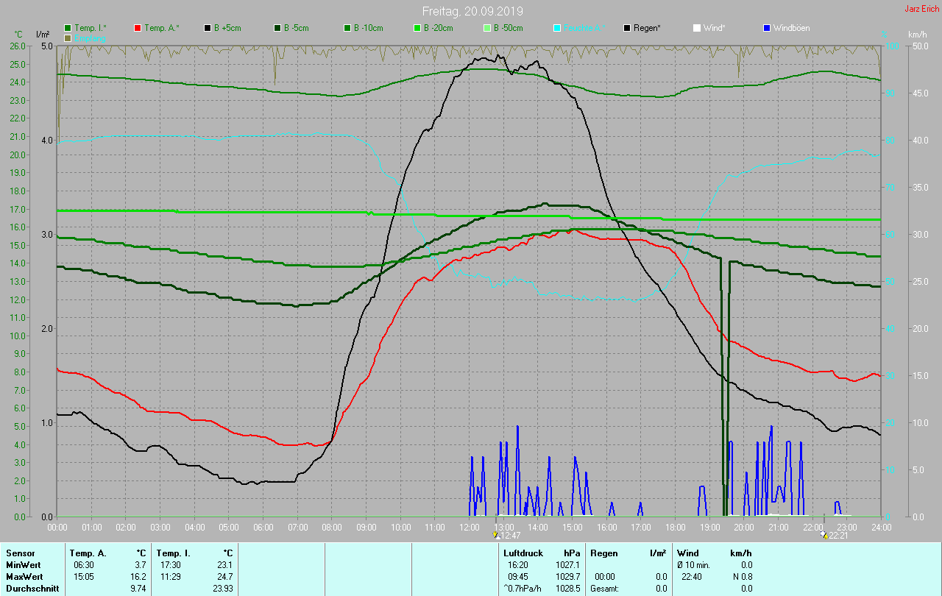The height and width of the screenshot is (596, 942).
Task: Open the Jarz Erich link
Action: [921, 9]
